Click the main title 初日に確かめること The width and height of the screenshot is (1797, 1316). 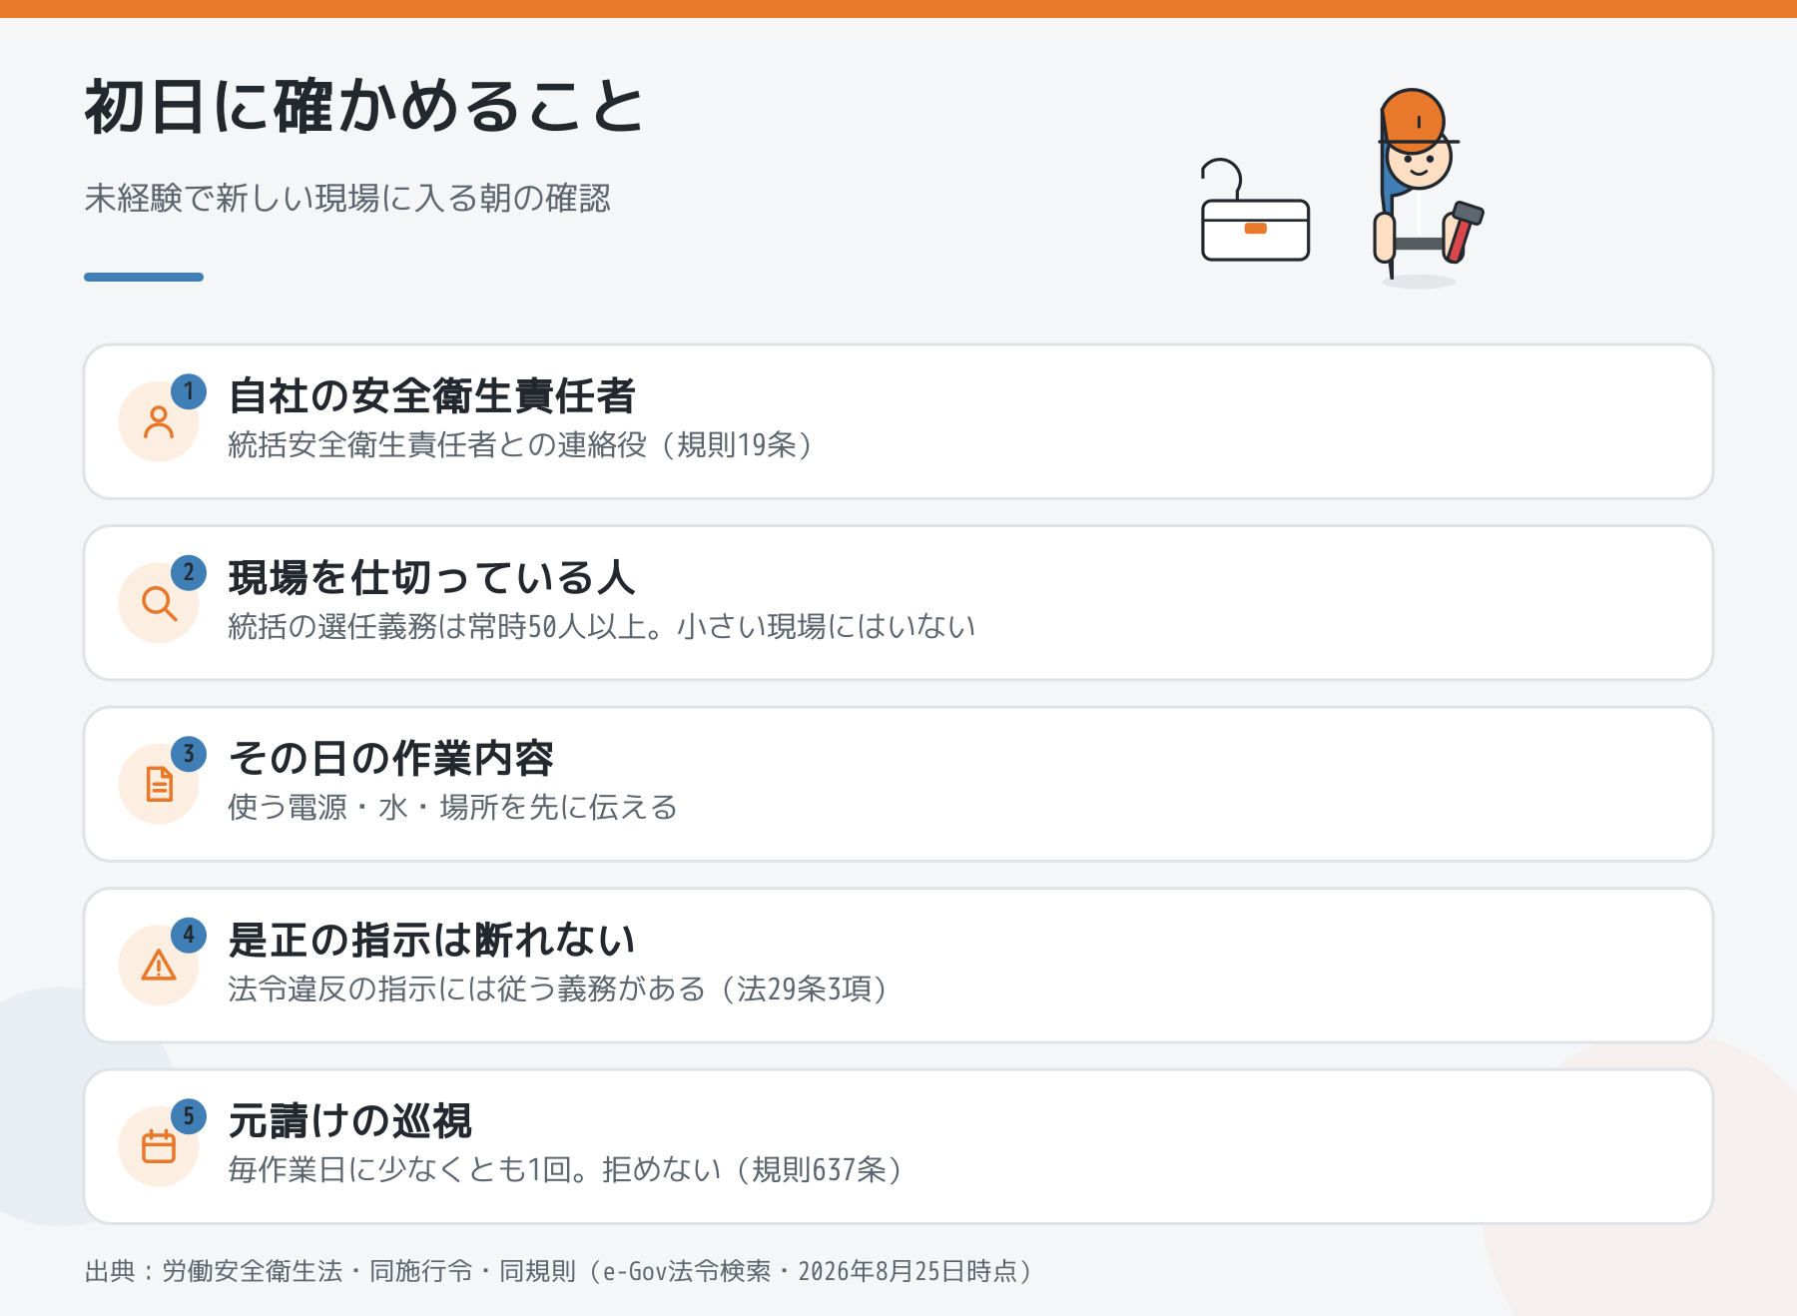365,107
